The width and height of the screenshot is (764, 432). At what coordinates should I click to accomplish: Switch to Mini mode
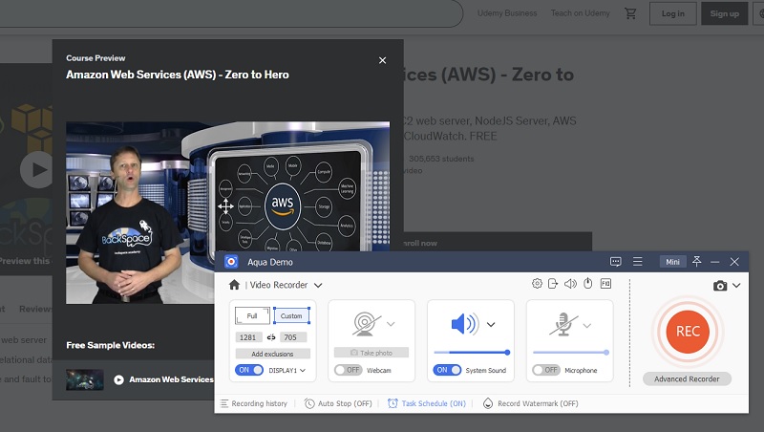coord(673,262)
